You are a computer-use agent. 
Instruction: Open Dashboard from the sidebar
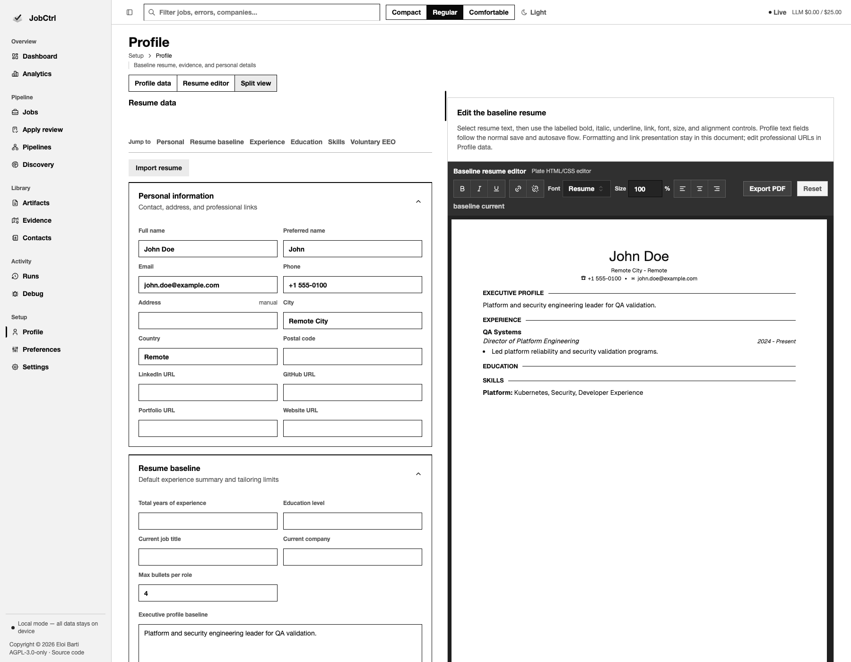[x=56, y=56]
